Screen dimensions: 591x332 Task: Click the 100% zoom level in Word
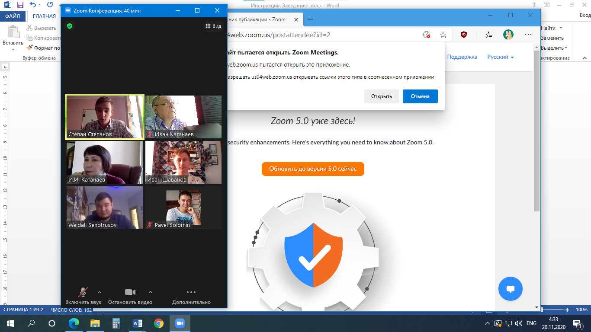(581, 310)
